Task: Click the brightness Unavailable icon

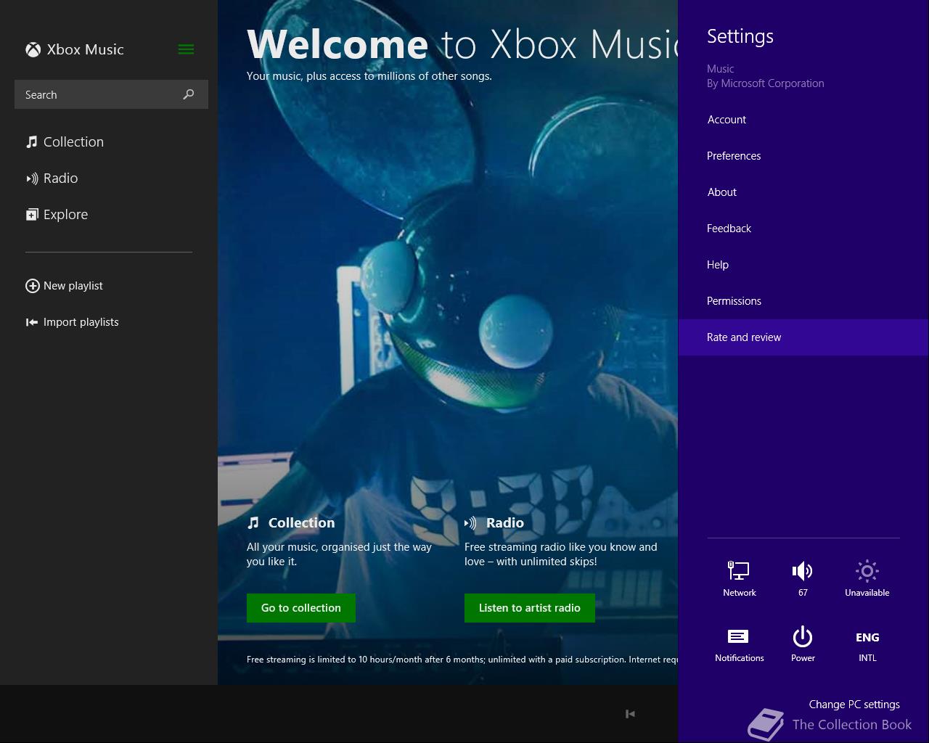Action: pos(867,578)
